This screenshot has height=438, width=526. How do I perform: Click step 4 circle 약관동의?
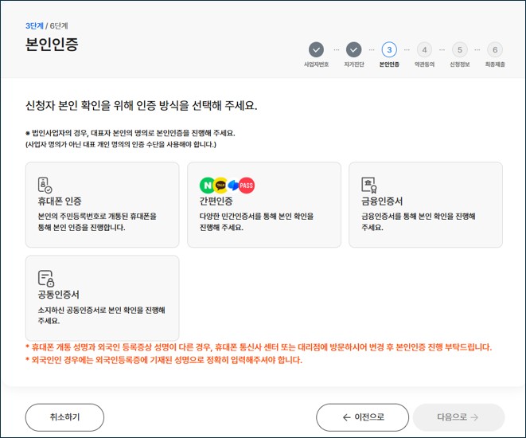(424, 50)
